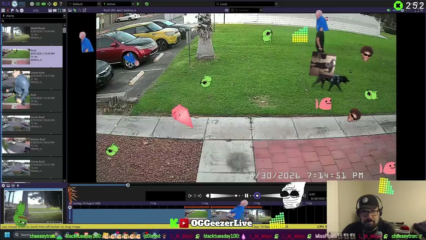Pause the clip playback
426x240 pixels.
point(247,196)
